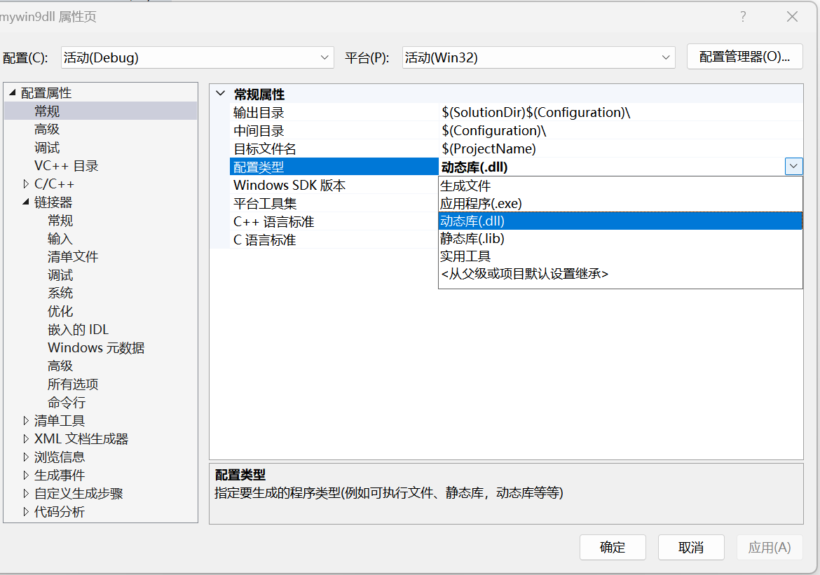The width and height of the screenshot is (820, 575).
Task: Choose 静态库(.lib) from the dropdown list
Action: coord(620,238)
